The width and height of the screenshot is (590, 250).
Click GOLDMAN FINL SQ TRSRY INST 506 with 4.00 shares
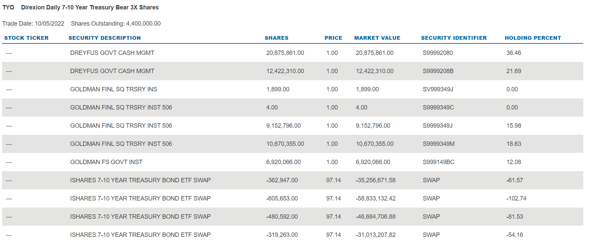[x=121, y=107]
